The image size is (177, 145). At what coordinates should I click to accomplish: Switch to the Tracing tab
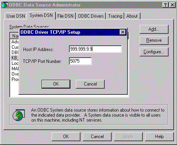coord(115,16)
